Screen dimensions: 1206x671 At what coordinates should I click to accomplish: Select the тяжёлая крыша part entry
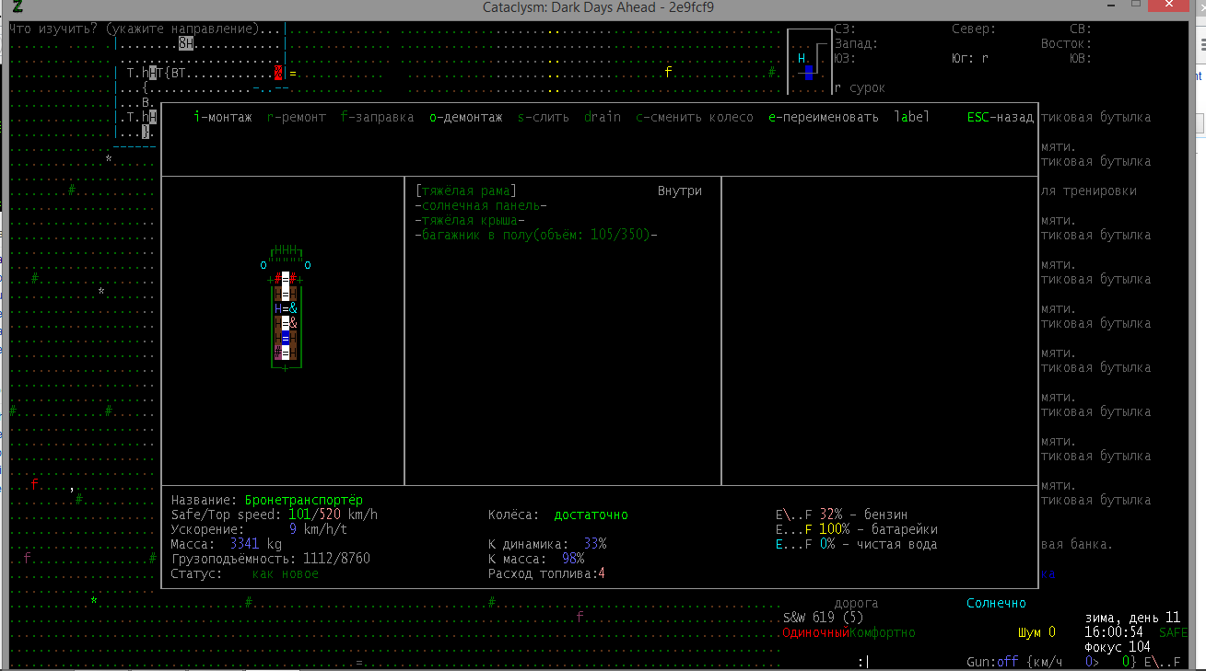point(470,221)
